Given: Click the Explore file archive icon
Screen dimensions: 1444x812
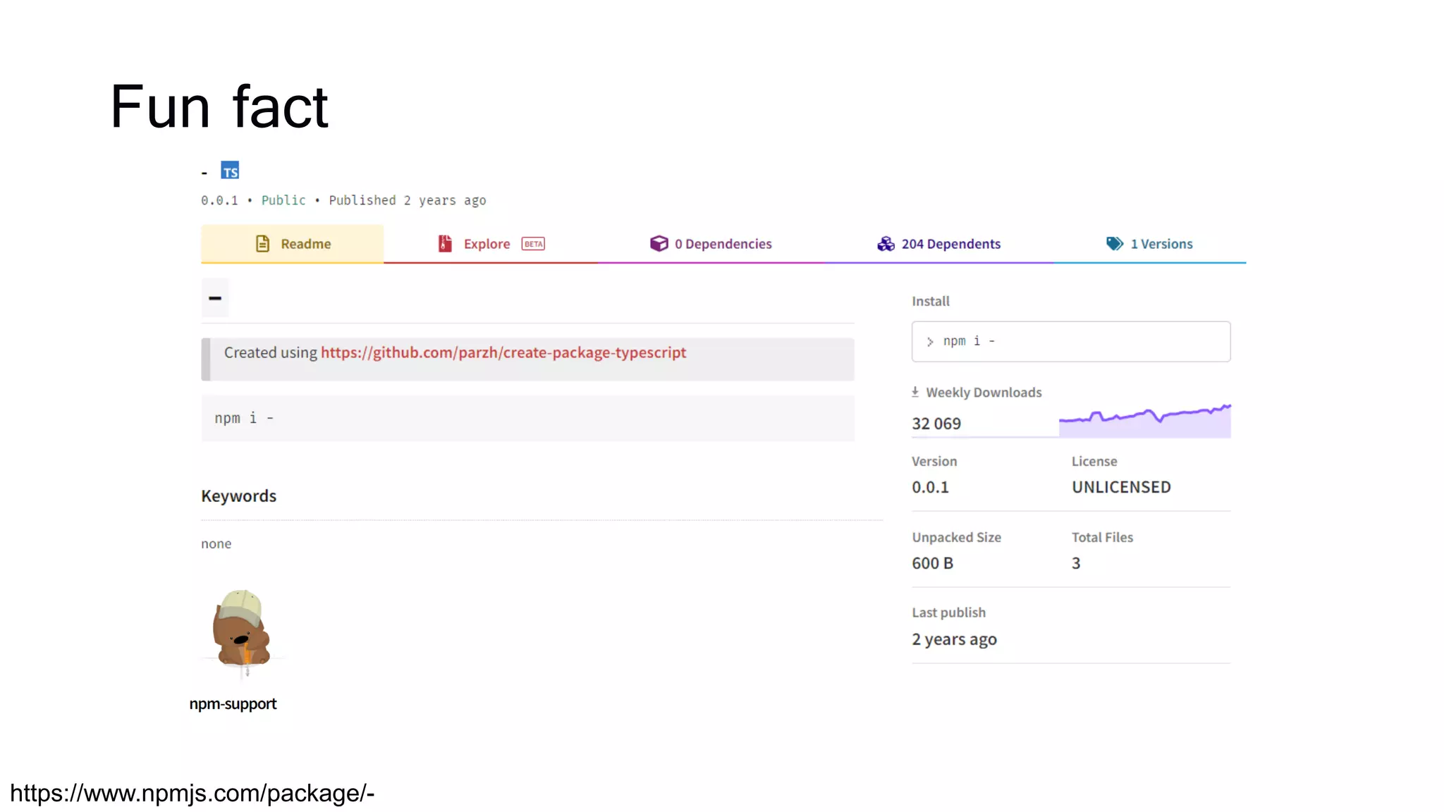Looking at the screenshot, I should point(445,244).
